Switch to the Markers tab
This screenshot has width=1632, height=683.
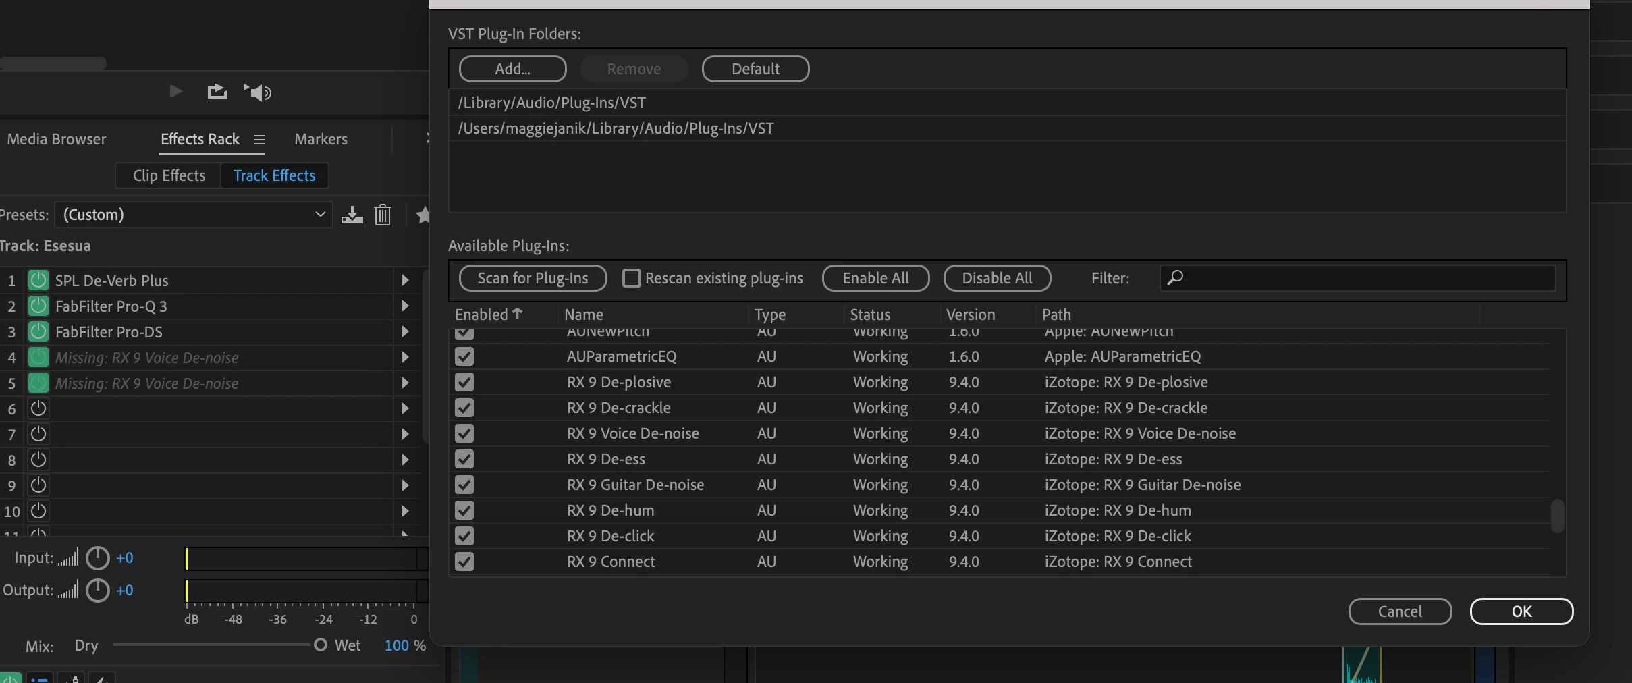(321, 139)
